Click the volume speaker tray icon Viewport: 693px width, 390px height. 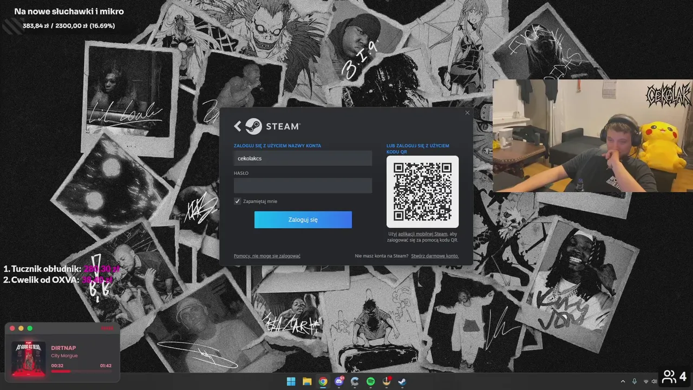(654, 382)
